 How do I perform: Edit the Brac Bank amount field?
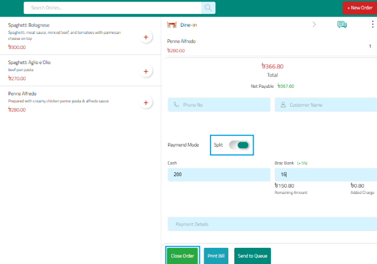326,175
